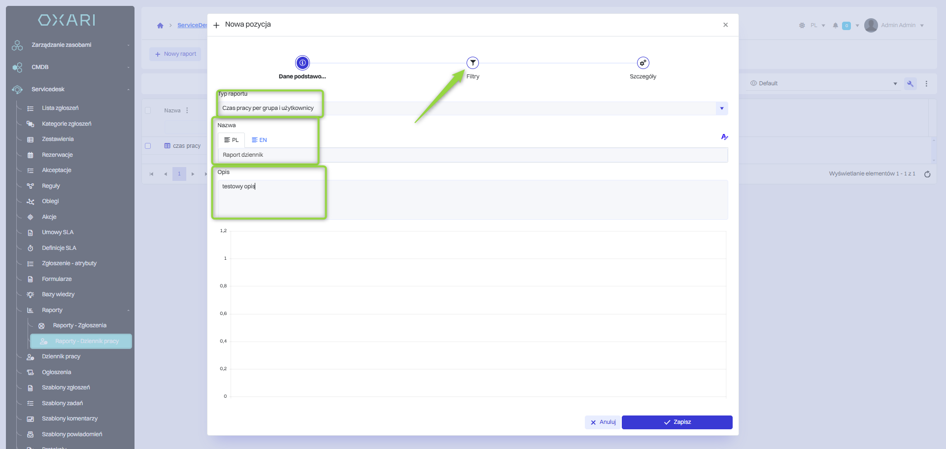The image size is (946, 449).
Task: Click into the Opis text area
Action: click(472, 200)
